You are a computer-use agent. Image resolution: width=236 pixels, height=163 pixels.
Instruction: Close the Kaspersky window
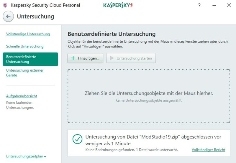tap(229, 5)
